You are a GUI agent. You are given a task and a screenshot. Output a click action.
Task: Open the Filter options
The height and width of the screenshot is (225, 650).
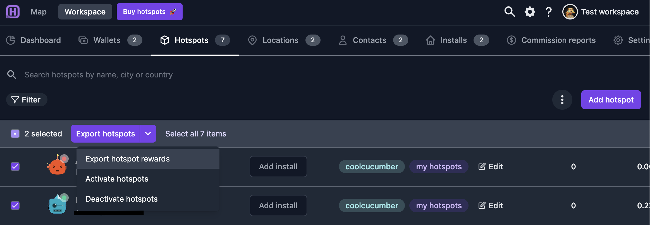click(27, 100)
